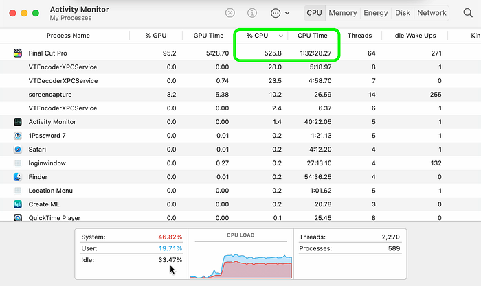Click the 5:28.70 GPU Time value

[217, 53]
